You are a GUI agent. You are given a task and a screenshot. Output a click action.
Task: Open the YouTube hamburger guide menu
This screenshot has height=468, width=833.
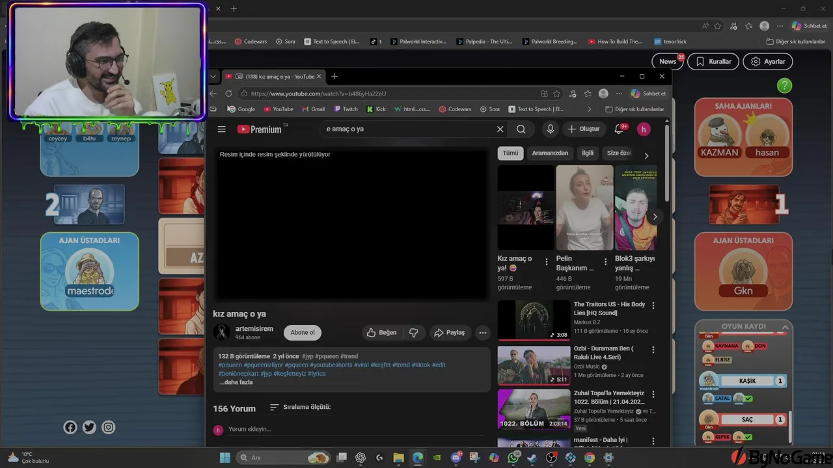[222, 129]
